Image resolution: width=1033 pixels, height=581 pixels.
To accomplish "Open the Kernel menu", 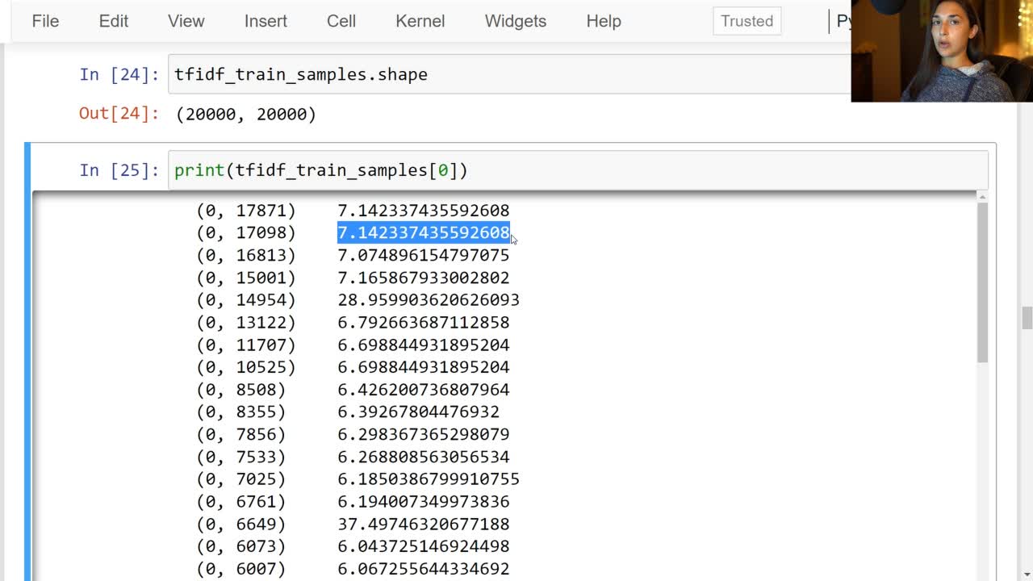I will [420, 21].
